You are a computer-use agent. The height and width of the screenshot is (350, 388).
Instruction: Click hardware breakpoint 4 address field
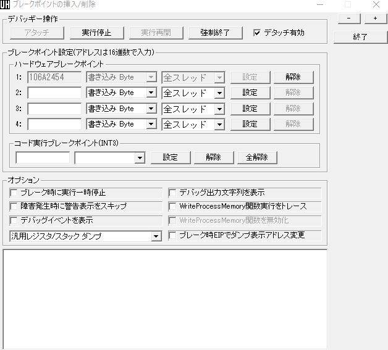[54, 124]
